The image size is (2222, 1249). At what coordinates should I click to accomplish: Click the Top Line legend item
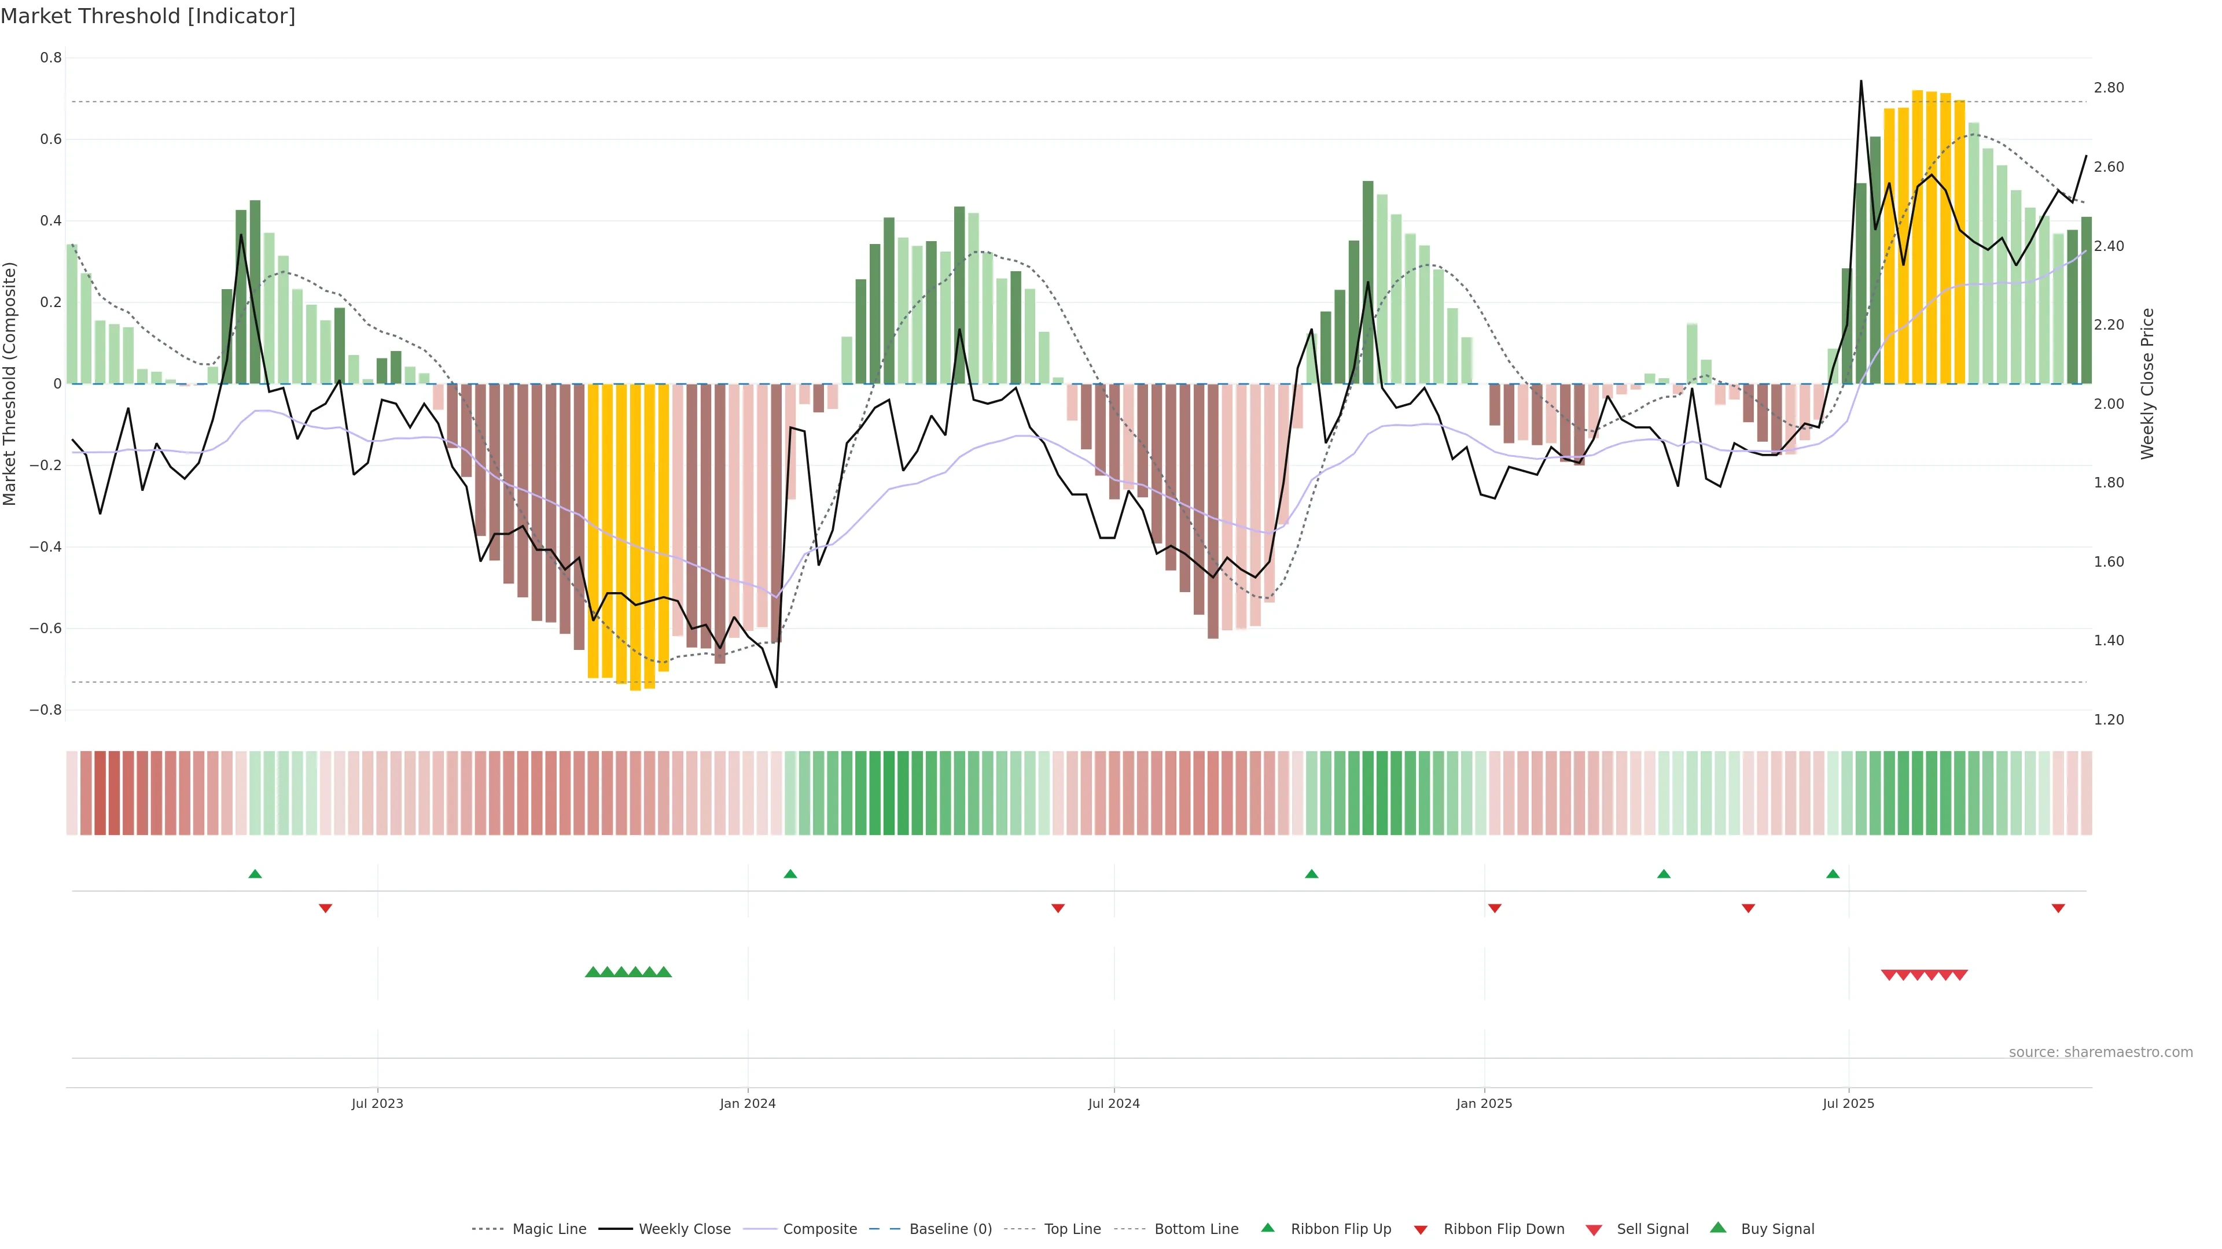pyautogui.click(x=1072, y=1229)
